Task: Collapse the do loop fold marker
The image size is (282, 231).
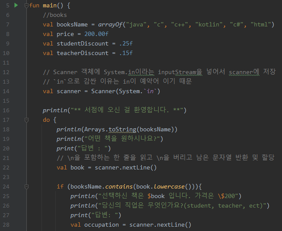Action: coord(26,120)
